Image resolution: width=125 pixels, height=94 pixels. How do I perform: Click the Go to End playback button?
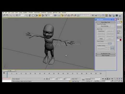click(x=112, y=79)
